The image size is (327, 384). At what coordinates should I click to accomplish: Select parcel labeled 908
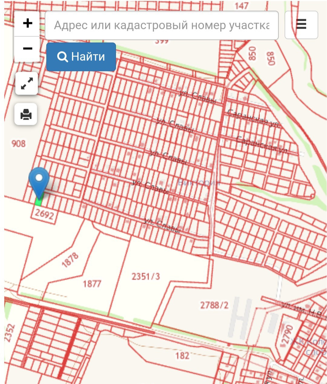click(18, 143)
